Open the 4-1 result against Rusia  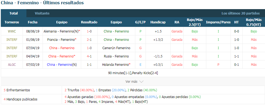[89, 56]
